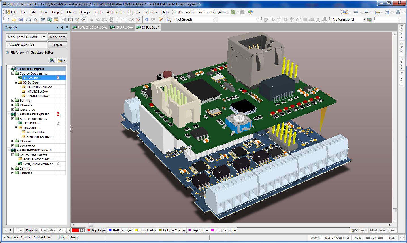Select OUTPUTS.SchDoc in the project tree
407x243 pixels.
39,87
